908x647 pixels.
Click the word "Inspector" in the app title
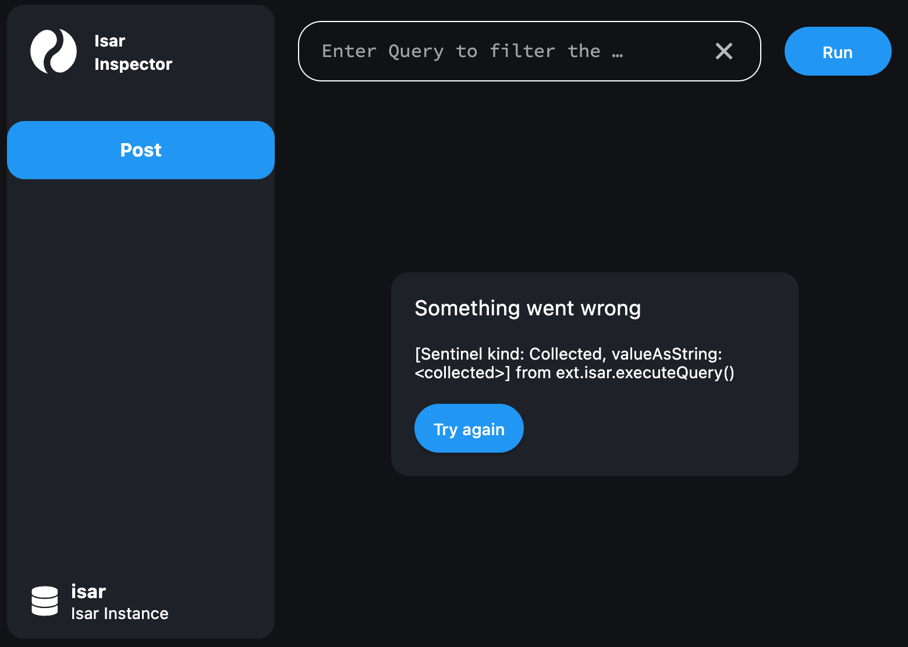(x=133, y=64)
